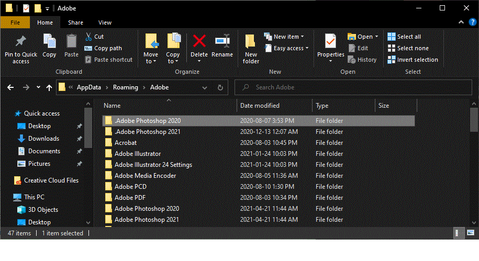The image size is (479, 261).
Task: Click Pin to Quick access icon
Action: click(21, 41)
